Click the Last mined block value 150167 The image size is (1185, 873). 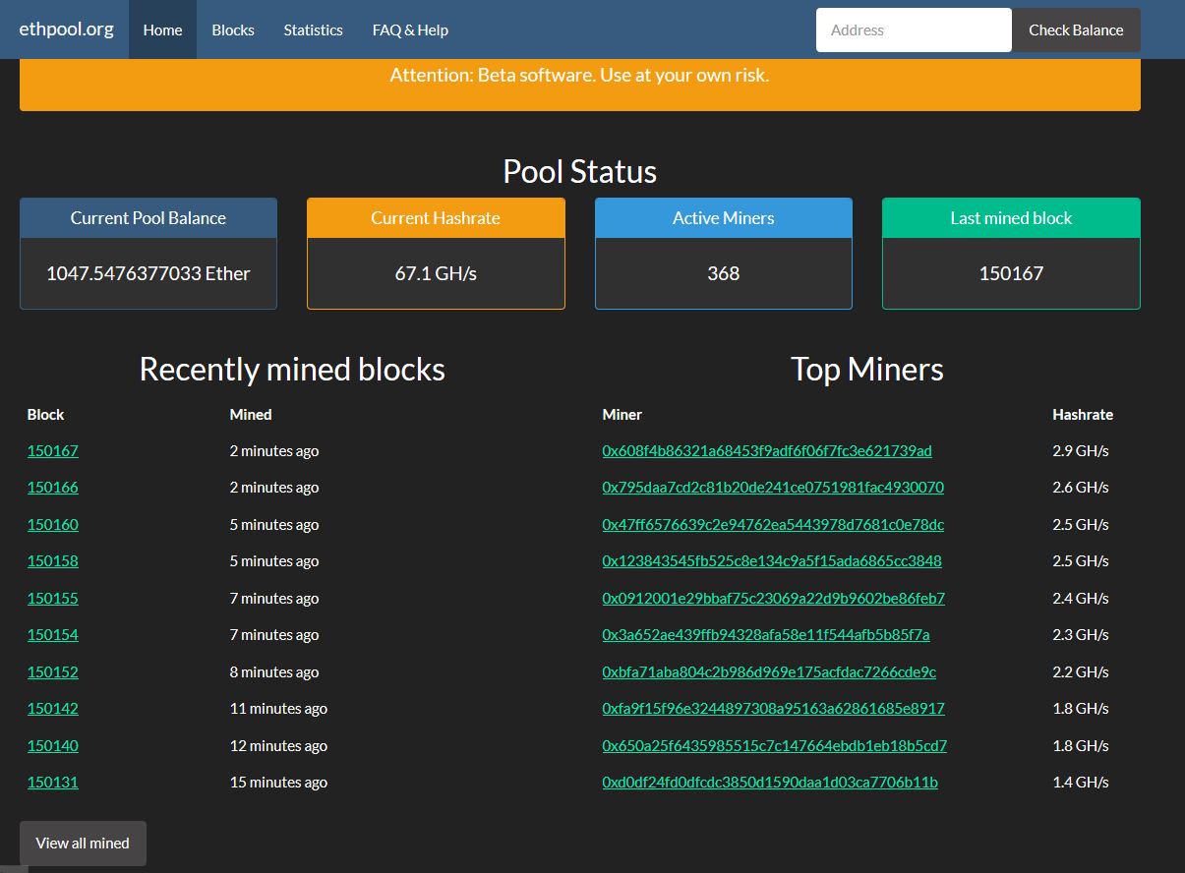[1011, 273]
